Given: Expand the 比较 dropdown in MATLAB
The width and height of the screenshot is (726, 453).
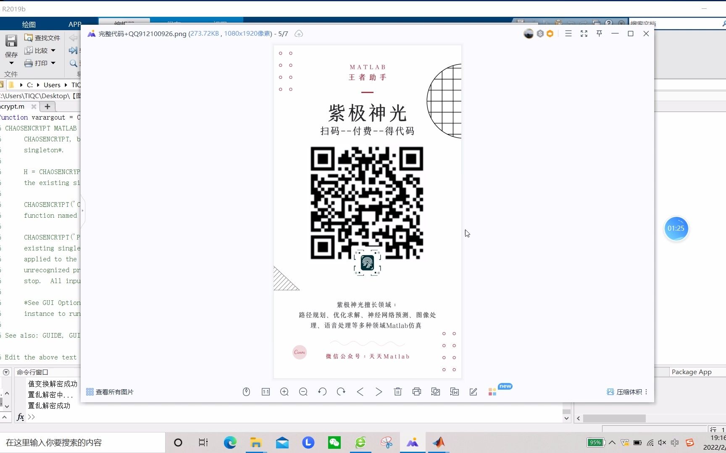Looking at the screenshot, I should point(54,50).
